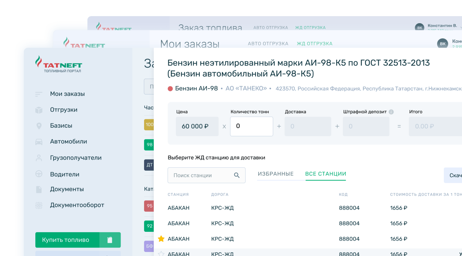Click the Документы file icon
Viewport: 462px width, 256px height.
[39, 189]
